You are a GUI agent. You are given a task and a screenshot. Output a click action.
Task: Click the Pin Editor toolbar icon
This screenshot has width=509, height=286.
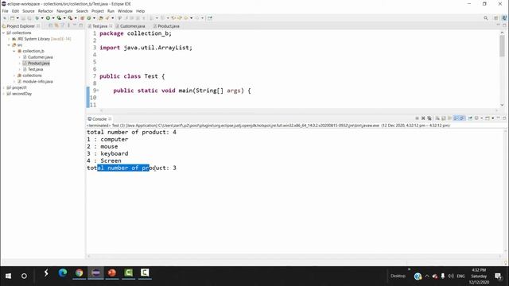point(210,18)
